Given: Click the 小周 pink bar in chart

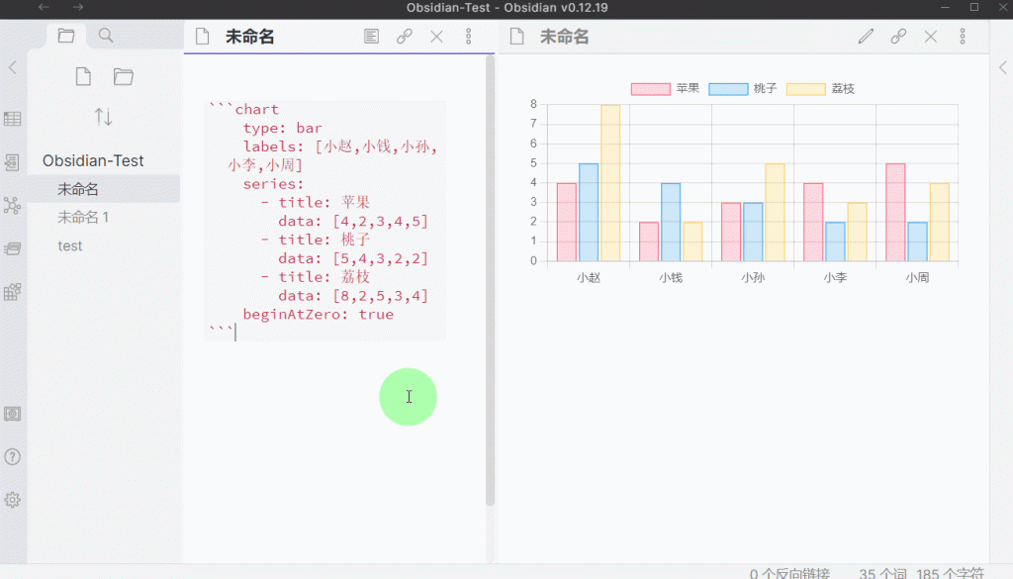Looking at the screenshot, I should pos(895,212).
